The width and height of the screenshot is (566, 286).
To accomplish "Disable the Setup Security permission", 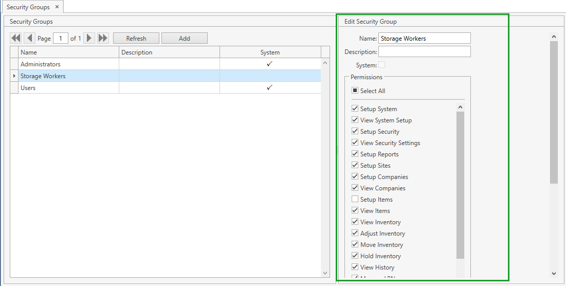I will pos(355,132).
